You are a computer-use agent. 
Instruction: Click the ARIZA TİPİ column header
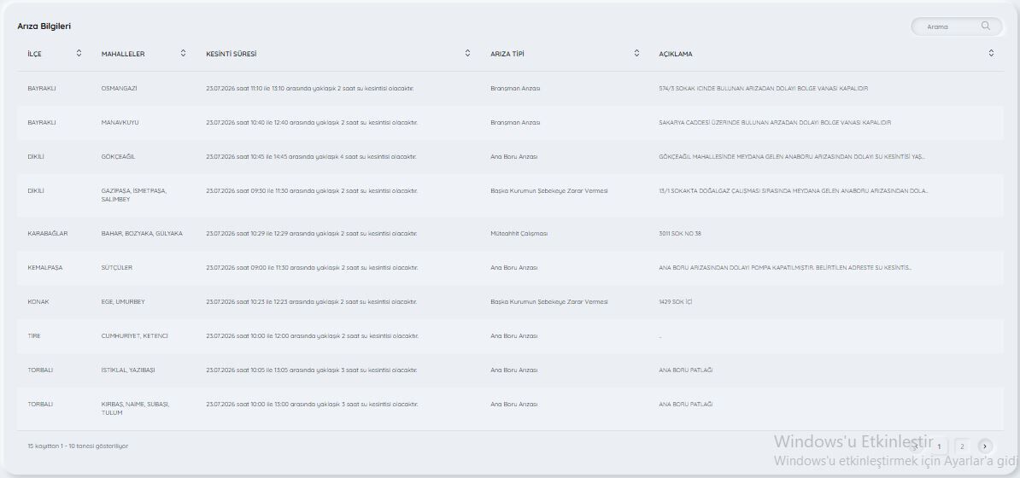(507, 54)
